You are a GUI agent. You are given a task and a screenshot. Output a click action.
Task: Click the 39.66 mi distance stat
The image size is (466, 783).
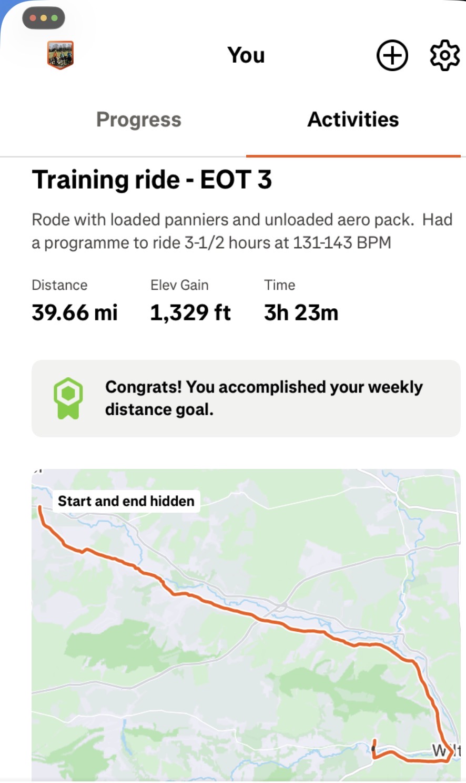pos(75,312)
